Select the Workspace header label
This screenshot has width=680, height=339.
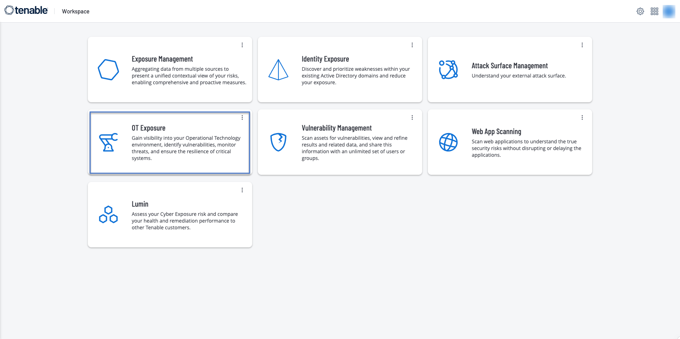point(75,11)
